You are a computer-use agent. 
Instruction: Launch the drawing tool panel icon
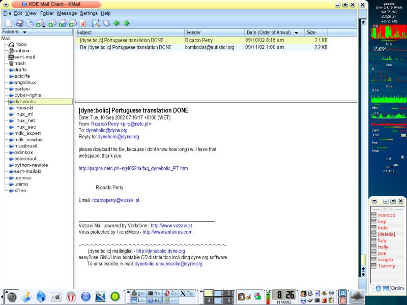point(100,296)
